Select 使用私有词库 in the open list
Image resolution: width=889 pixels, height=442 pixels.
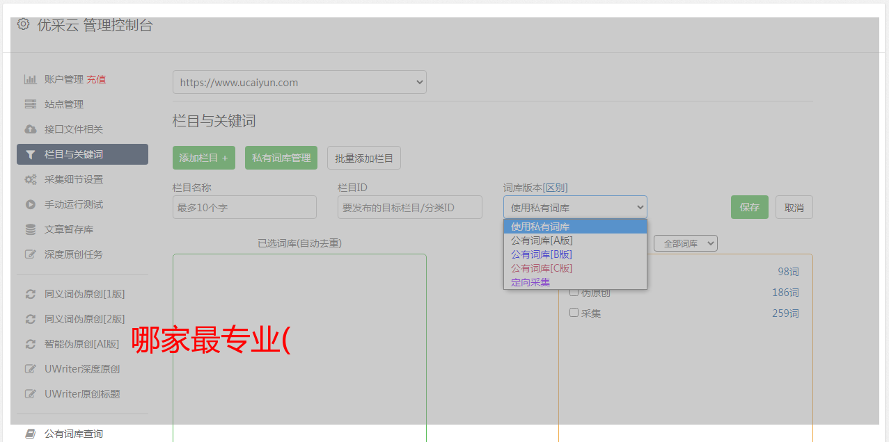[575, 227]
